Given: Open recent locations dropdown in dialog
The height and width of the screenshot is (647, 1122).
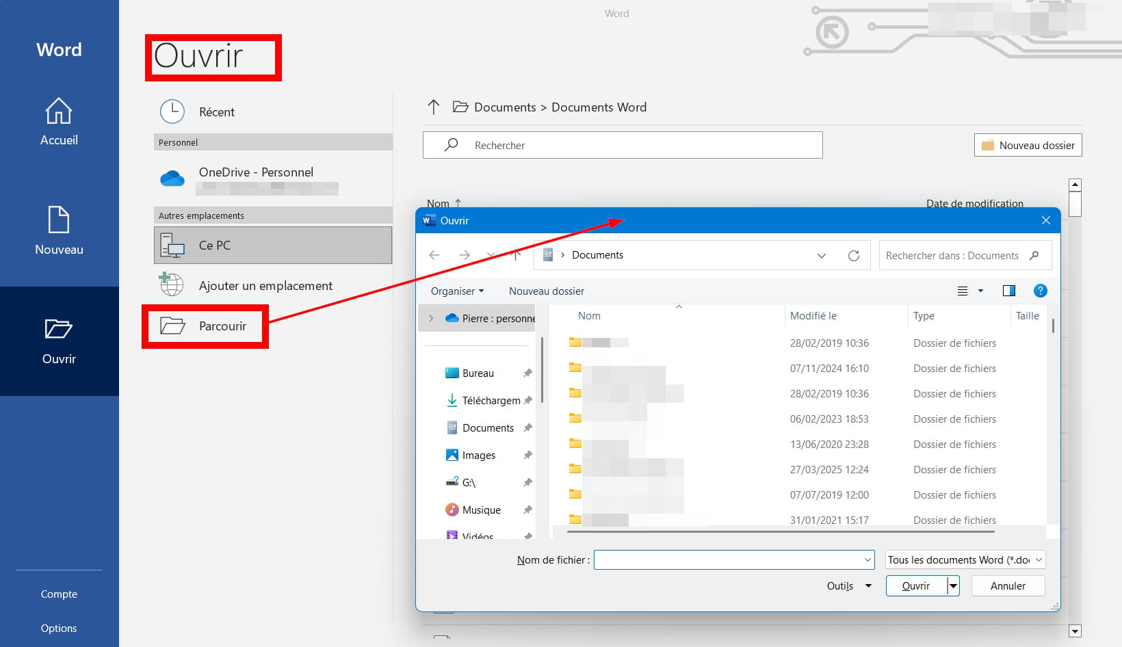Looking at the screenshot, I should tap(491, 255).
